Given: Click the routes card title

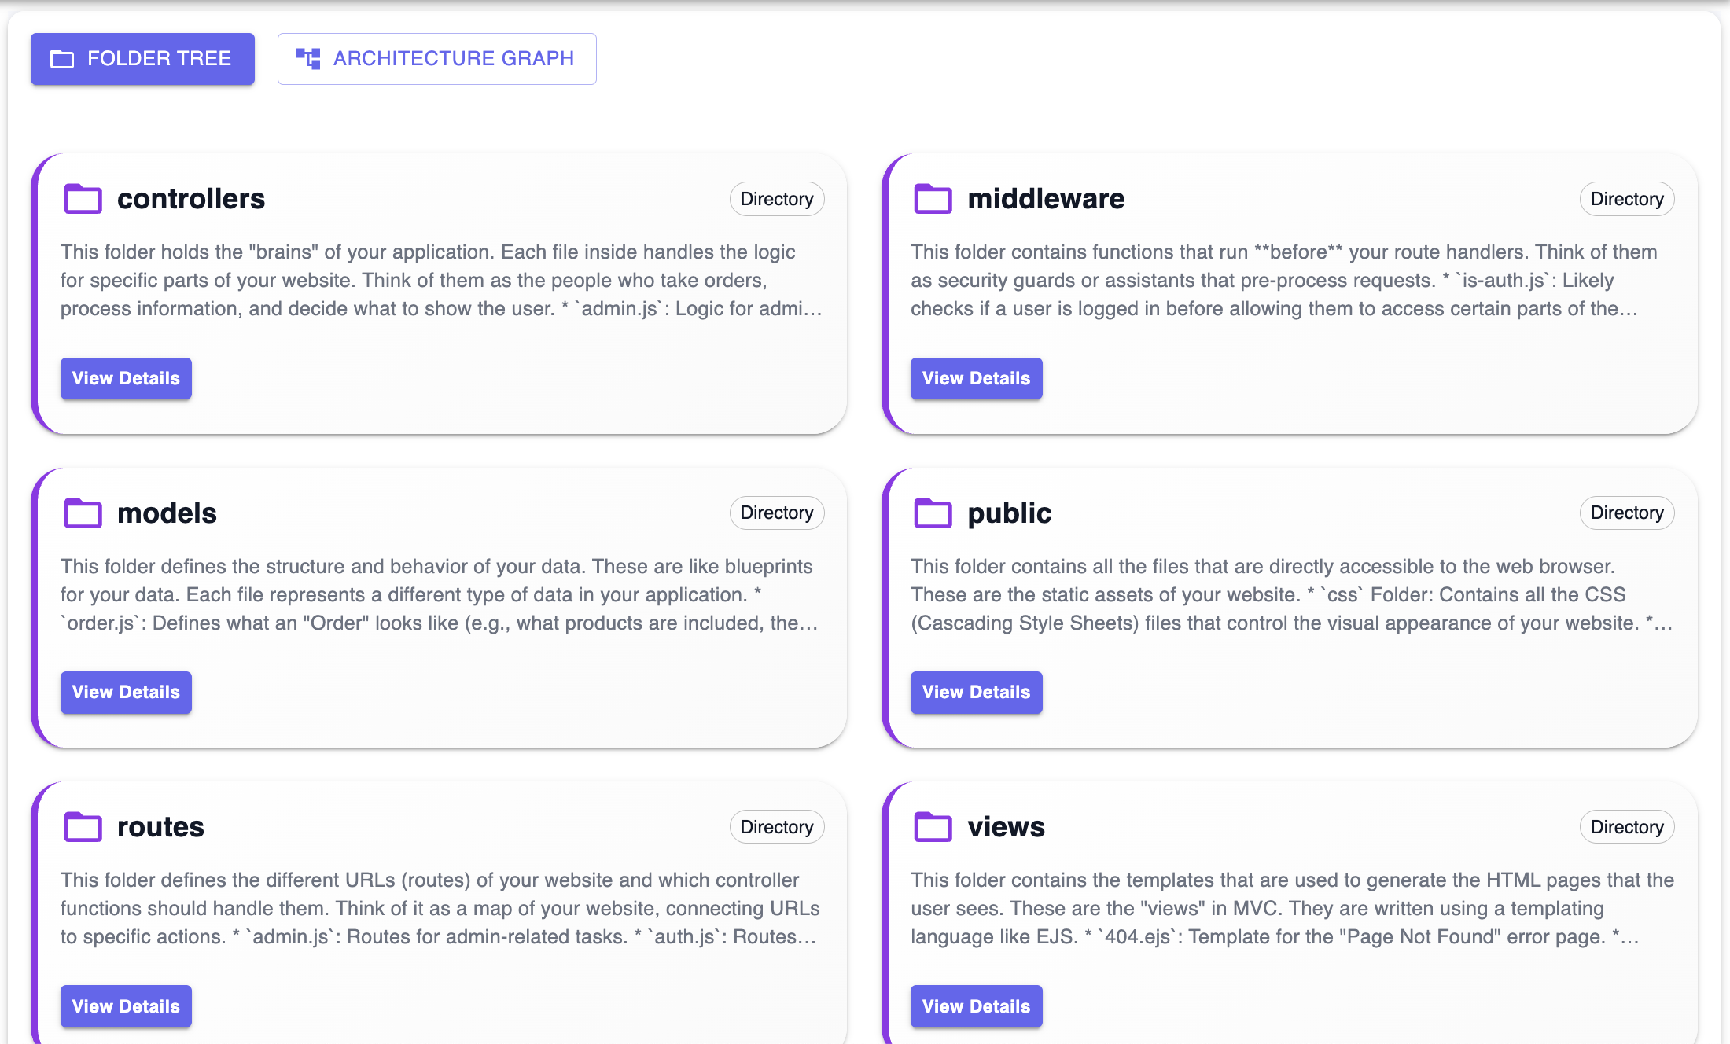Looking at the screenshot, I should point(160,827).
